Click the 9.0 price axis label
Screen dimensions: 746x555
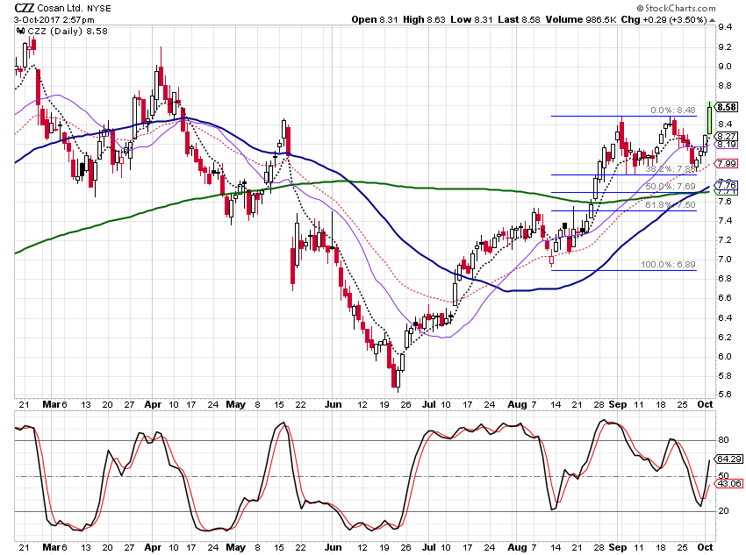pos(725,67)
